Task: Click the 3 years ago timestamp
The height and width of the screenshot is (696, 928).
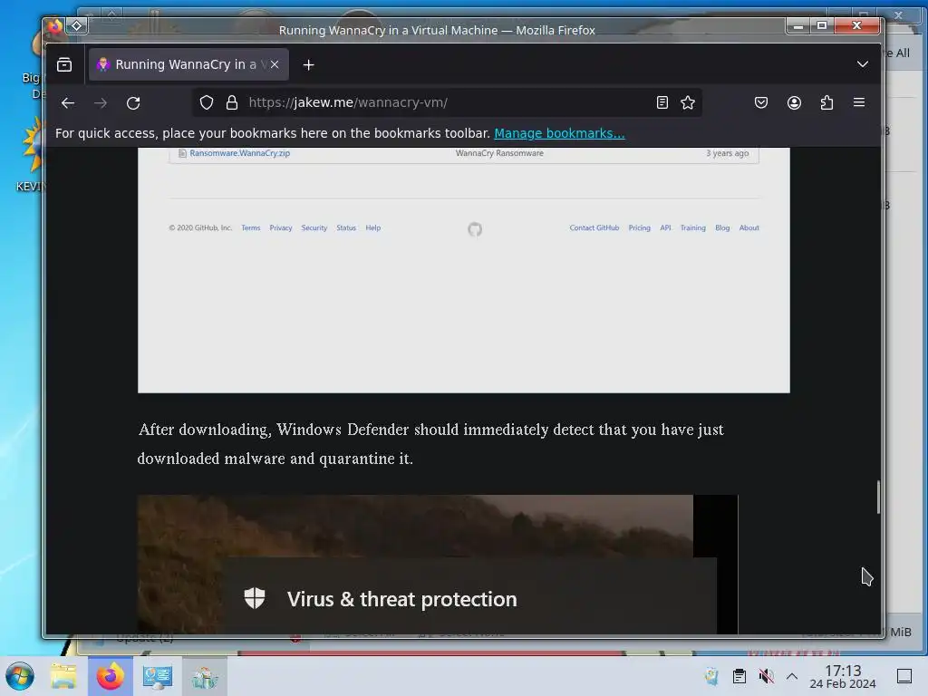Action: coord(728,152)
